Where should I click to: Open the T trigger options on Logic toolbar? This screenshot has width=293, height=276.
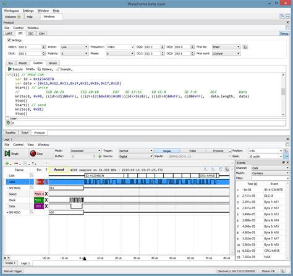(x=34, y=163)
